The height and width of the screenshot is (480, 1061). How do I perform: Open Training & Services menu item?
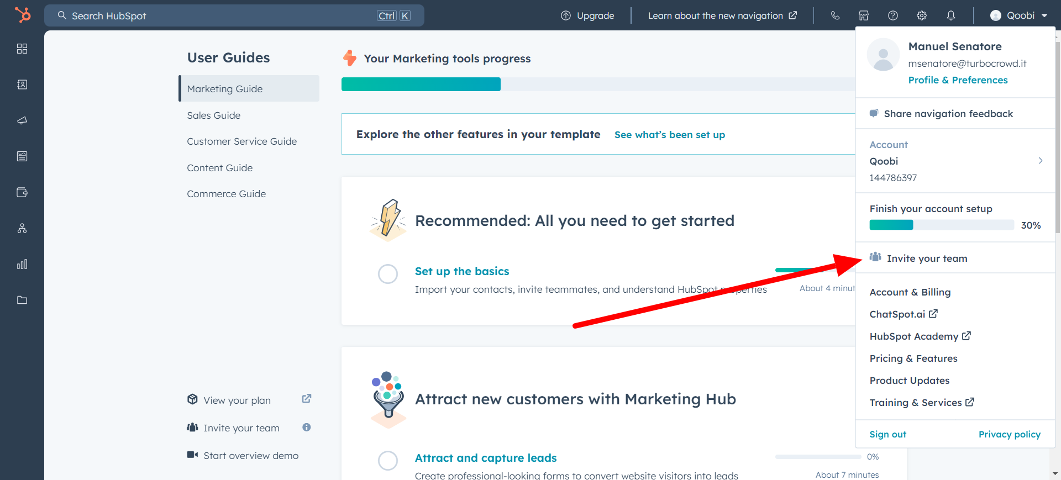(x=922, y=403)
